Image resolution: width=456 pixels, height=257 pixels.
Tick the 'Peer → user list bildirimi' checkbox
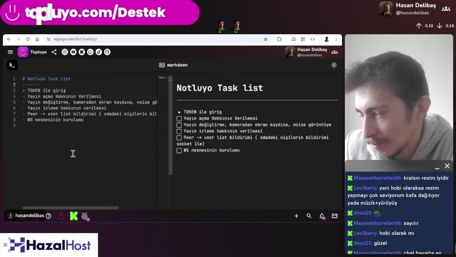click(179, 138)
